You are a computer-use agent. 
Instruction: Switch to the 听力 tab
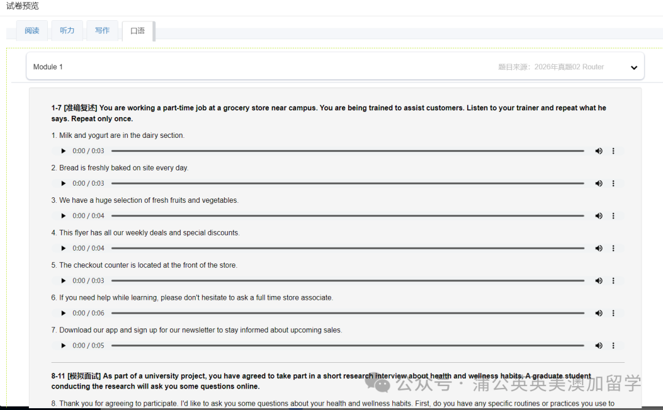67,31
